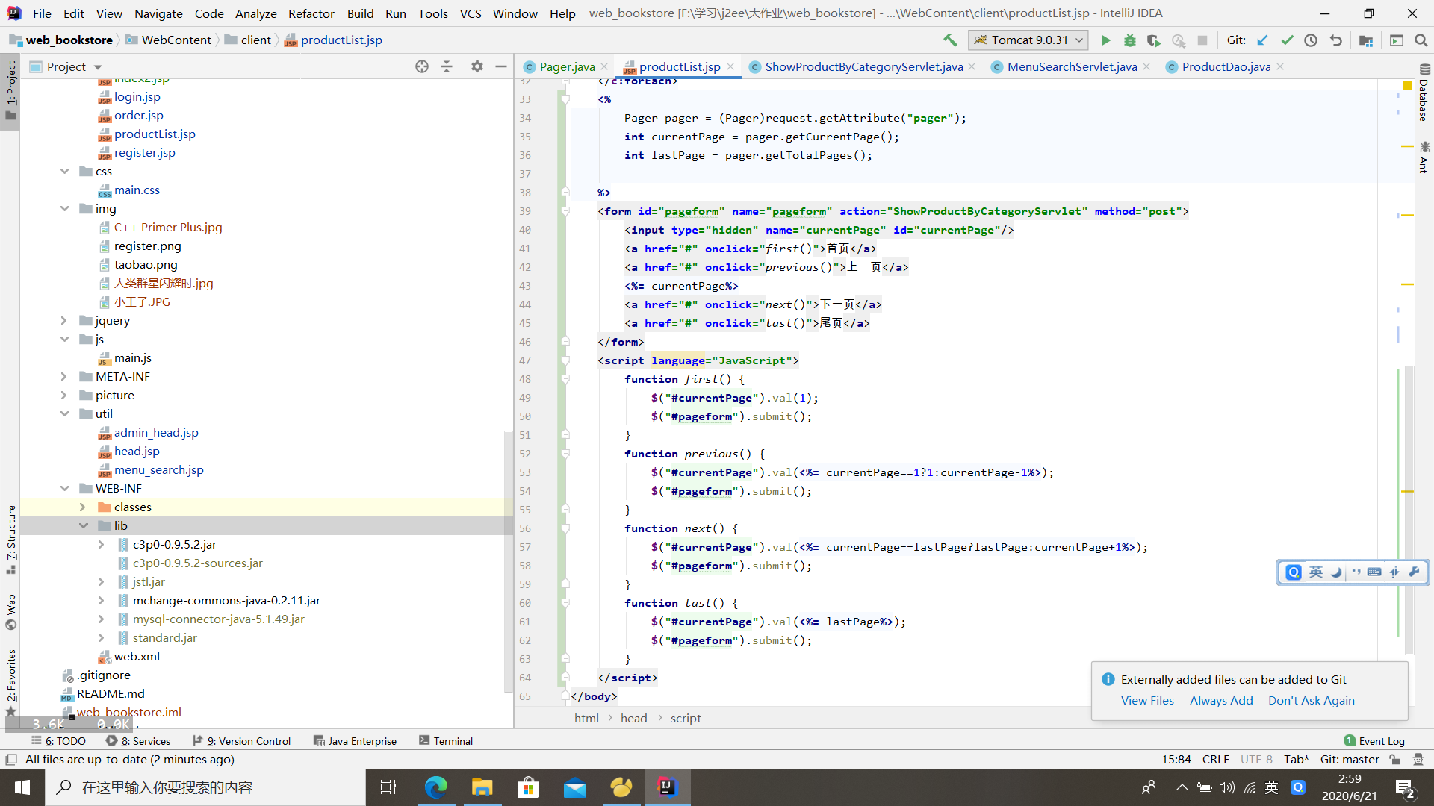Open File Explorer from the taskbar
This screenshot has width=1434, height=806.
482,787
